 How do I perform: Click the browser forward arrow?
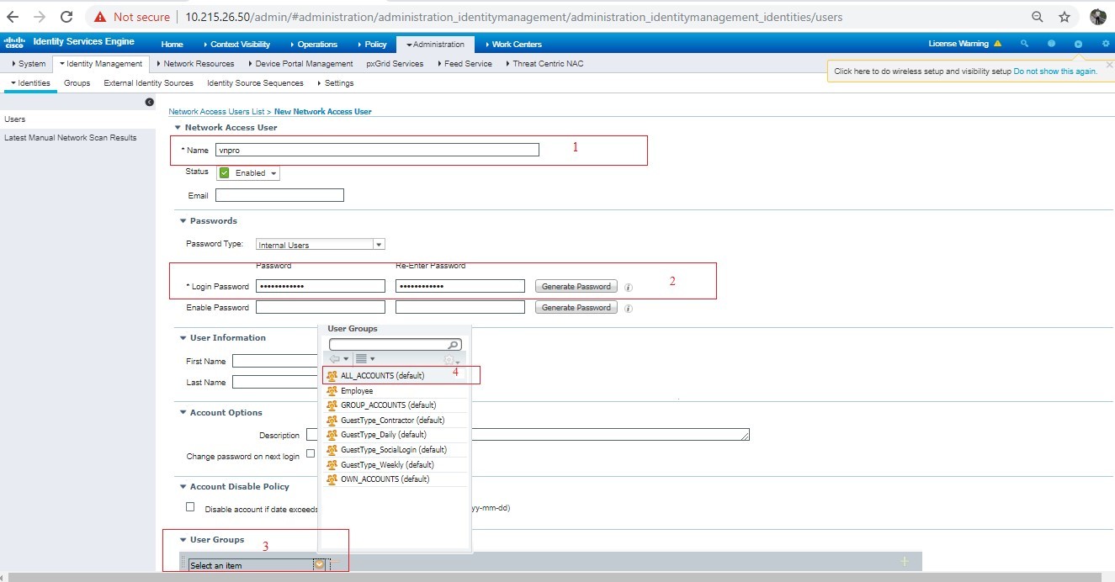coord(39,17)
